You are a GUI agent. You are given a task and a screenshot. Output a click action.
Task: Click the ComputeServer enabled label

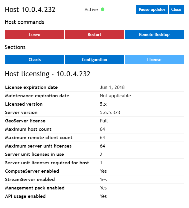click(x=32, y=171)
